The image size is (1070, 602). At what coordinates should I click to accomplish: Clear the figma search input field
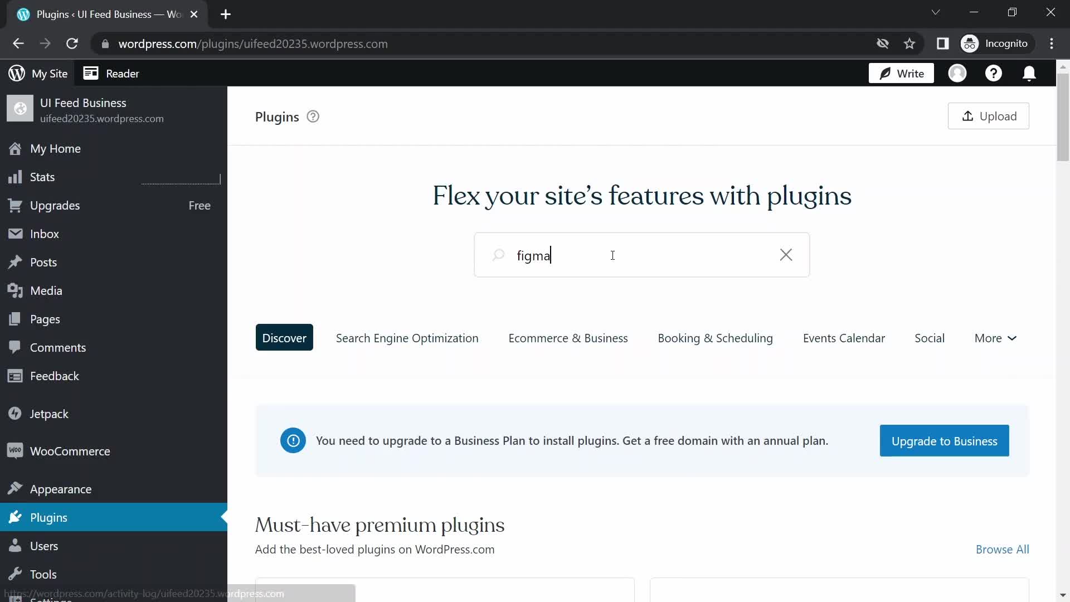(786, 254)
